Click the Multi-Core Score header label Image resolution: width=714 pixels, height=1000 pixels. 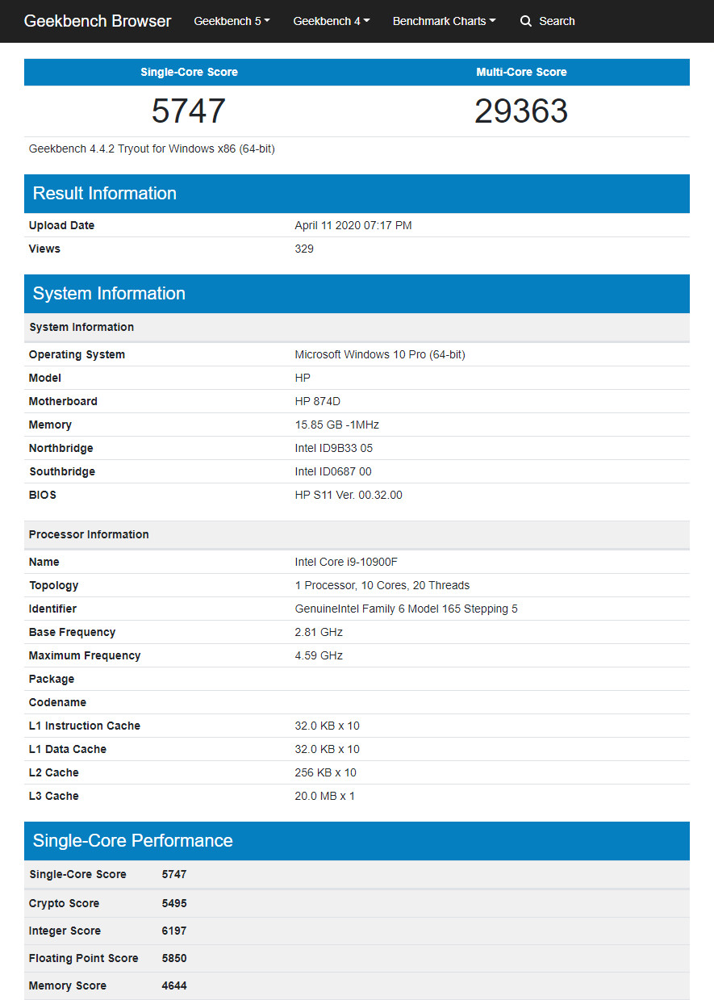pyautogui.click(x=521, y=72)
